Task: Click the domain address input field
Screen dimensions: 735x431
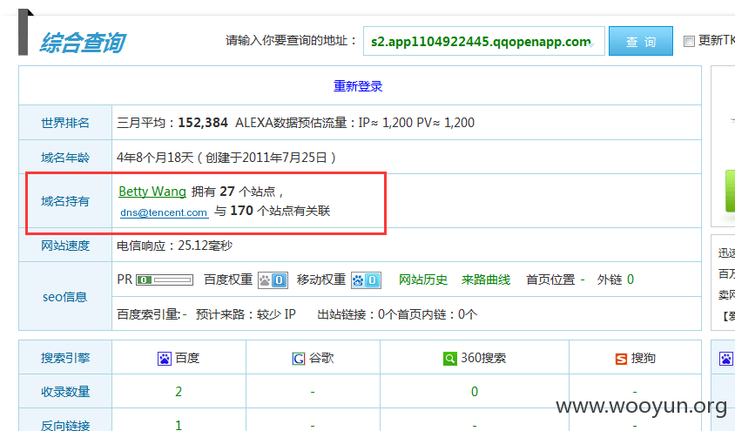Action: pyautogui.click(x=483, y=41)
